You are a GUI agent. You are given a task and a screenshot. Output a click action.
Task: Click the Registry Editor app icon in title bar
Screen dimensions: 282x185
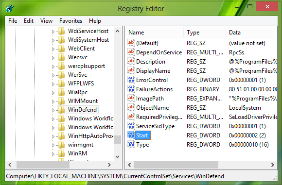(10, 9)
